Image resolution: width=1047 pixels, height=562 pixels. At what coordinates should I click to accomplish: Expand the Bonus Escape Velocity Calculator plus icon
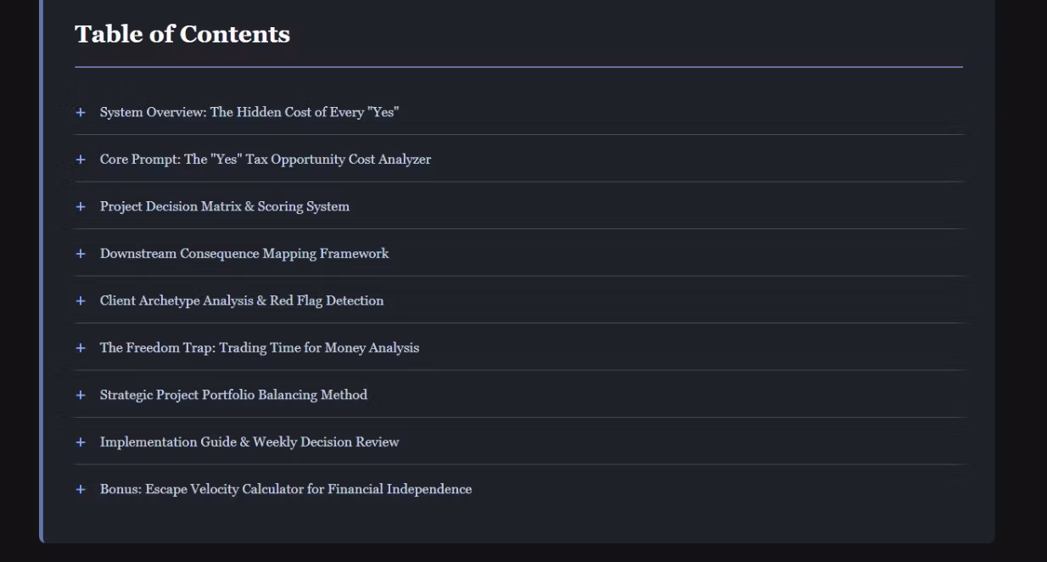click(81, 489)
